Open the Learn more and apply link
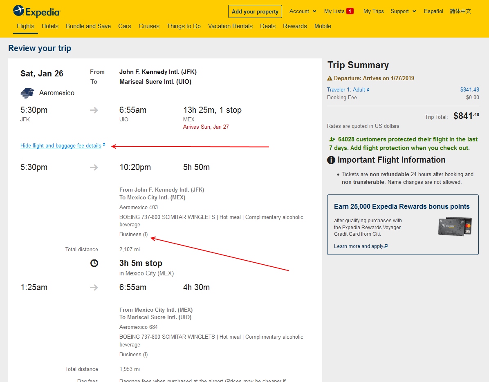 (x=358, y=246)
